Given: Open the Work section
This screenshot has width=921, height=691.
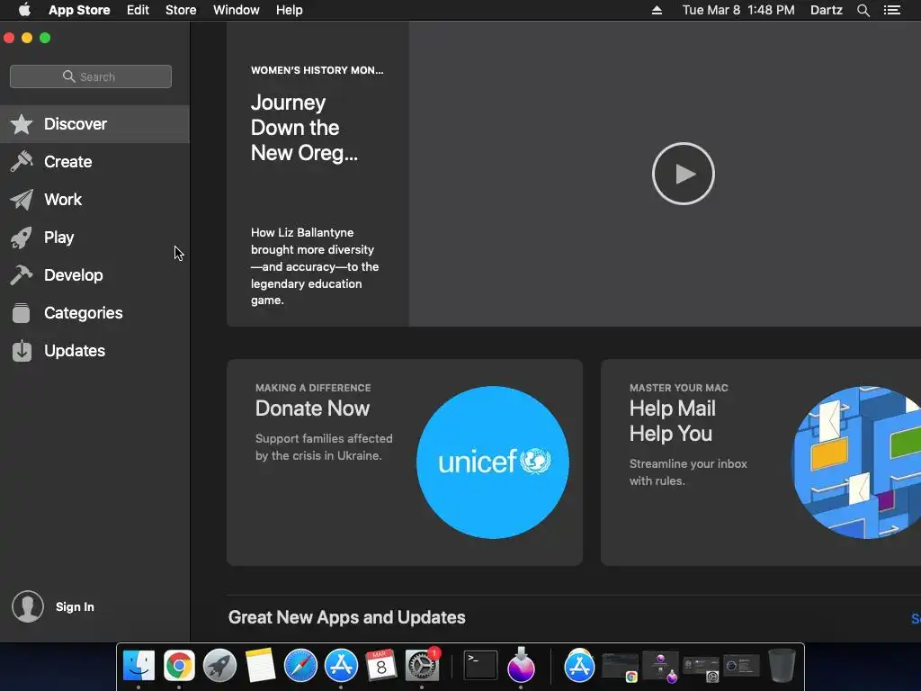Looking at the screenshot, I should 94,200.
